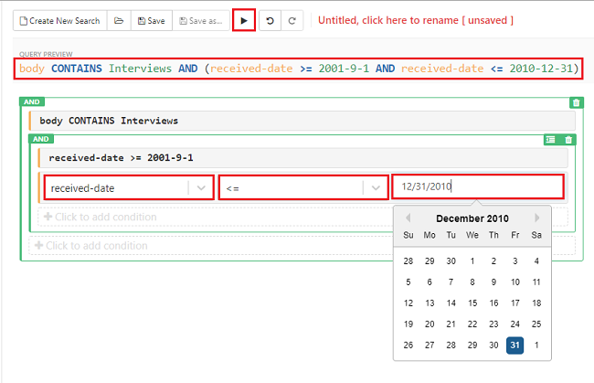Pick December 15 in calendar
This screenshot has height=383, width=594.
click(x=472, y=303)
